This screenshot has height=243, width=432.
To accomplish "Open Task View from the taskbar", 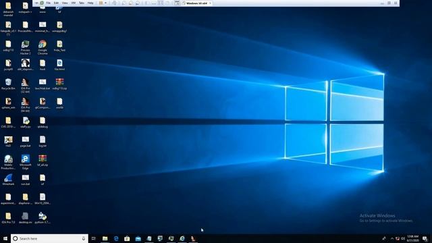I will pos(94,238).
